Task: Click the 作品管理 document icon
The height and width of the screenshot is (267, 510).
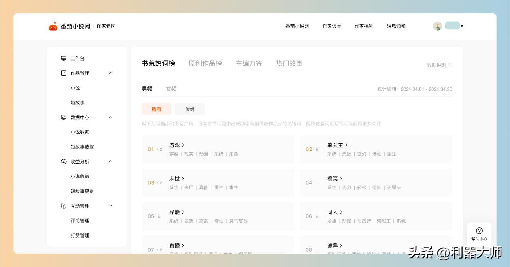Action: (x=64, y=73)
